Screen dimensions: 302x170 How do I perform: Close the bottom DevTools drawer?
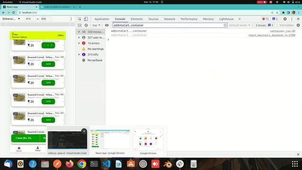click(298, 154)
